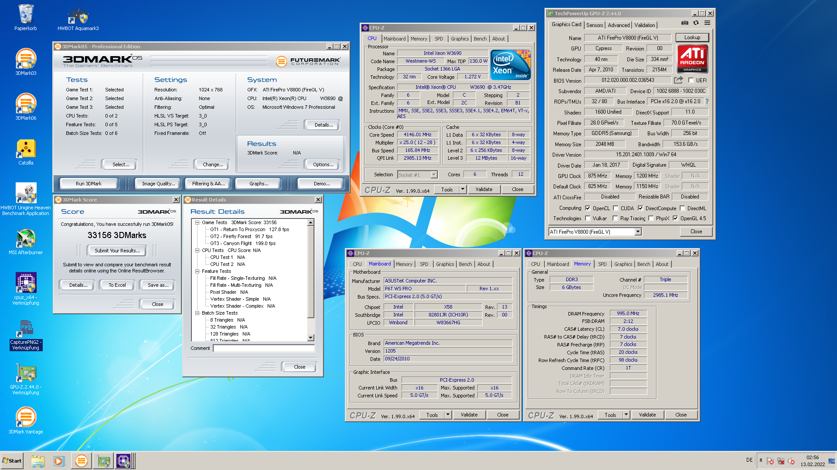Toggle the DirectML checkbox
This screenshot has width=837, height=470.
[x=682, y=208]
